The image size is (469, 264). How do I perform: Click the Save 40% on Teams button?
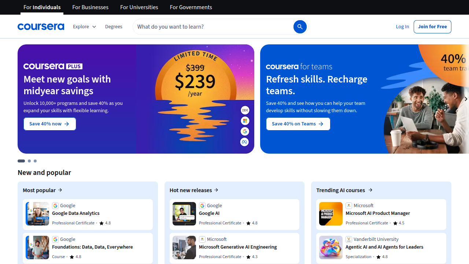(298, 124)
